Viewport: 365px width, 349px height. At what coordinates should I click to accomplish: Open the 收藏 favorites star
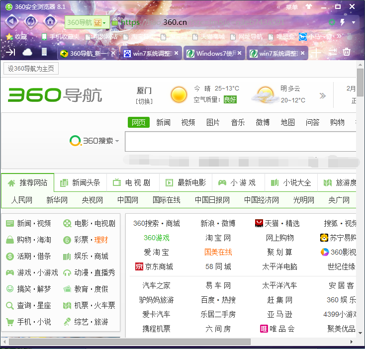click(x=16, y=37)
